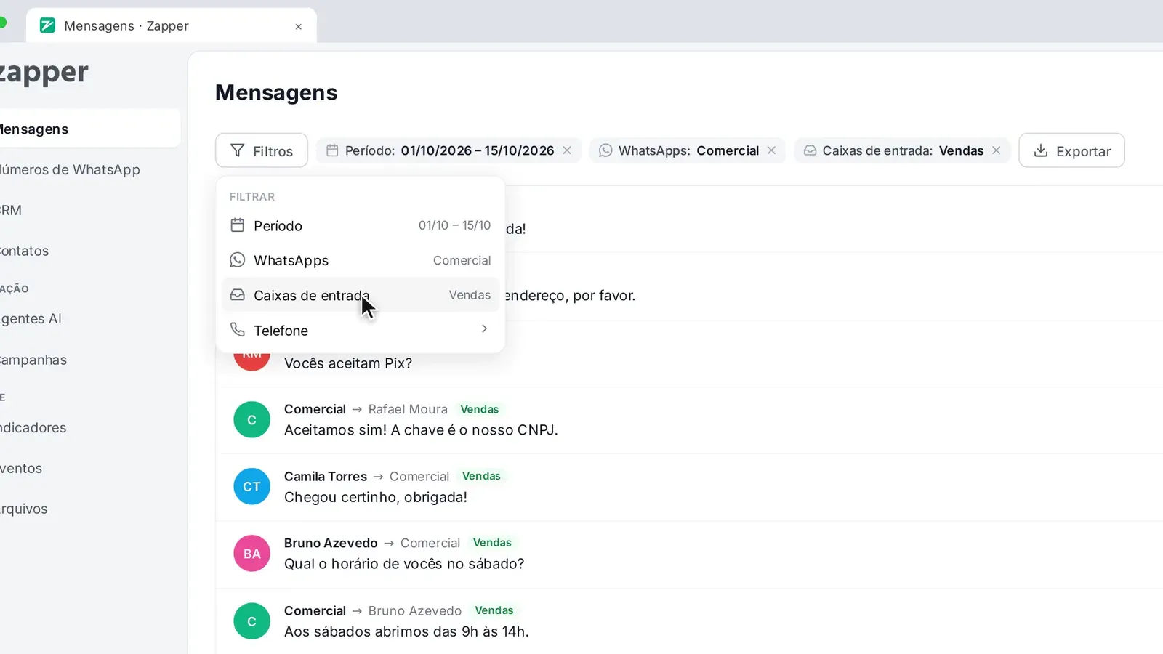The height and width of the screenshot is (654, 1163).
Task: Open CRM section in sidebar
Action: click(x=89, y=210)
